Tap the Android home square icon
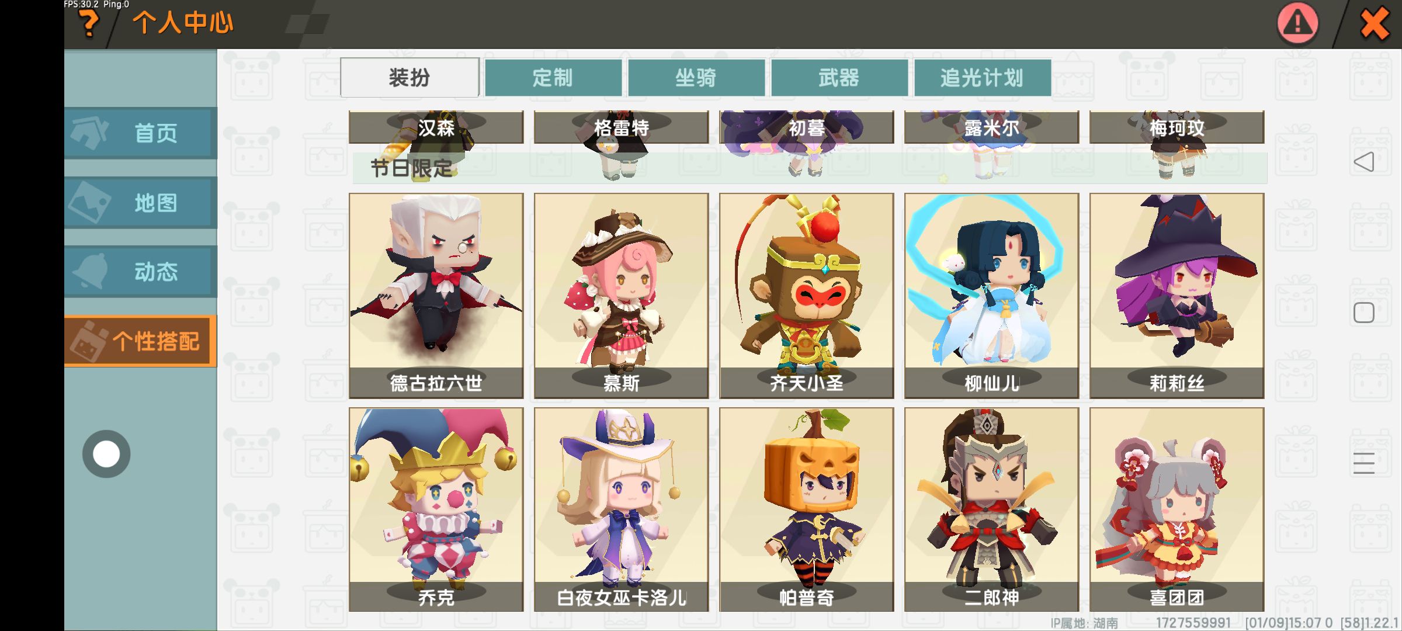 tap(1364, 313)
